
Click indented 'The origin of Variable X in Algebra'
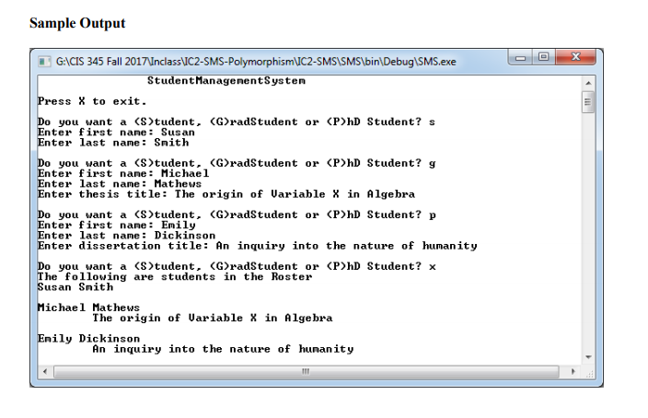(213, 319)
